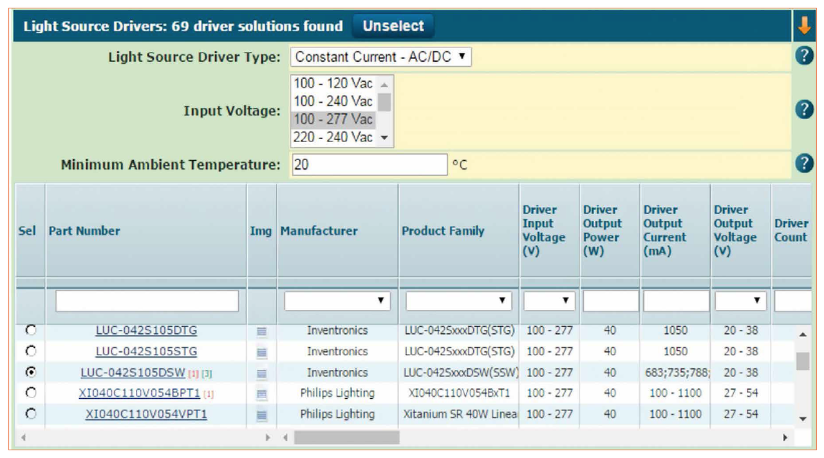Click the Minimum Ambient Temperature input field
Image resolution: width=824 pixels, height=458 pixels.
(367, 163)
